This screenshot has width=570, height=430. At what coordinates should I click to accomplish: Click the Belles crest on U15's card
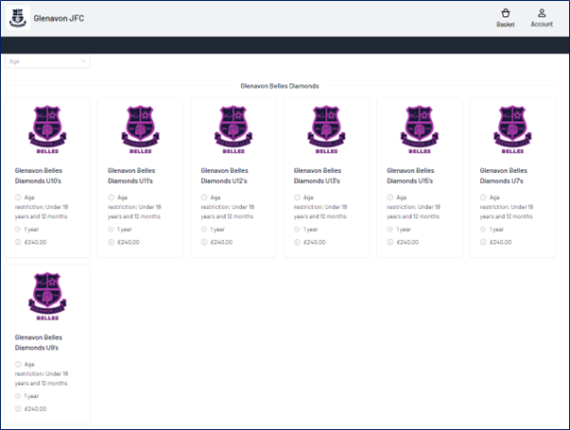pyautogui.click(x=420, y=129)
